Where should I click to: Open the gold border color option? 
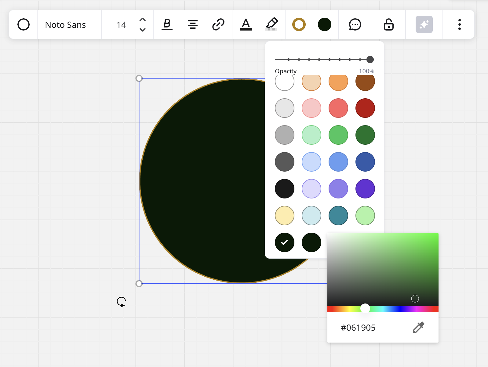[x=299, y=24]
